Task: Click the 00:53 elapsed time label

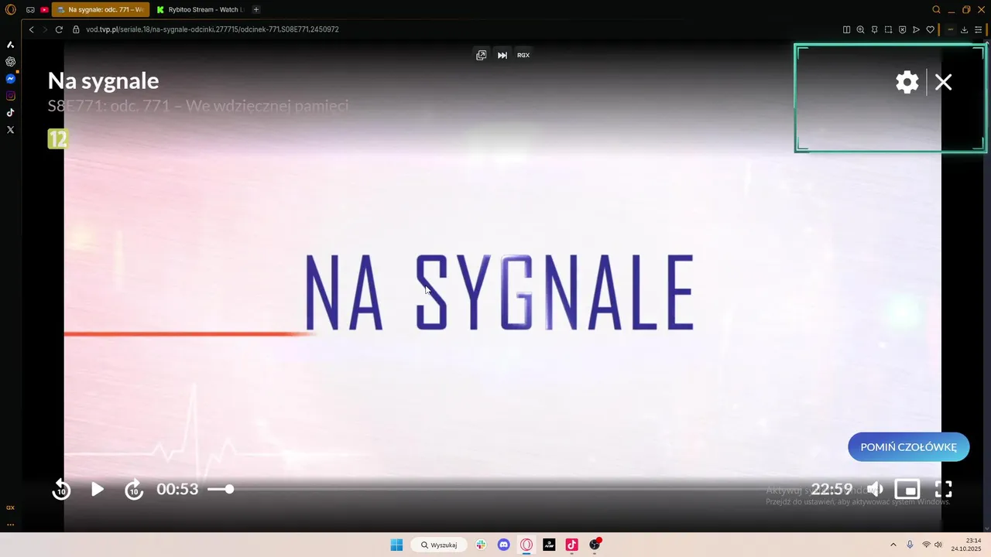Action: (177, 489)
